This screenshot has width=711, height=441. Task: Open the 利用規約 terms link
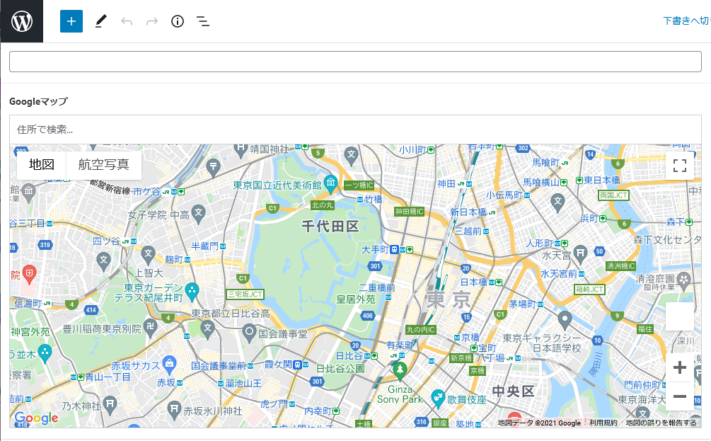(x=603, y=423)
